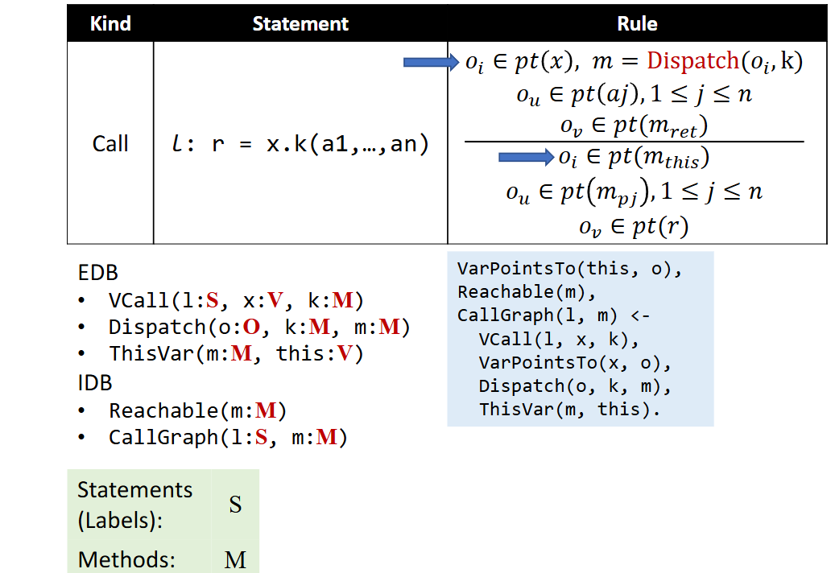Viewport: 831px width, 573px height.
Task: Select the Statement column header
Action: [300, 23]
